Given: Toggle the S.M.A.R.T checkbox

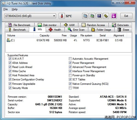Looking at the screenshot, I should pyautogui.click(x=10, y=59).
